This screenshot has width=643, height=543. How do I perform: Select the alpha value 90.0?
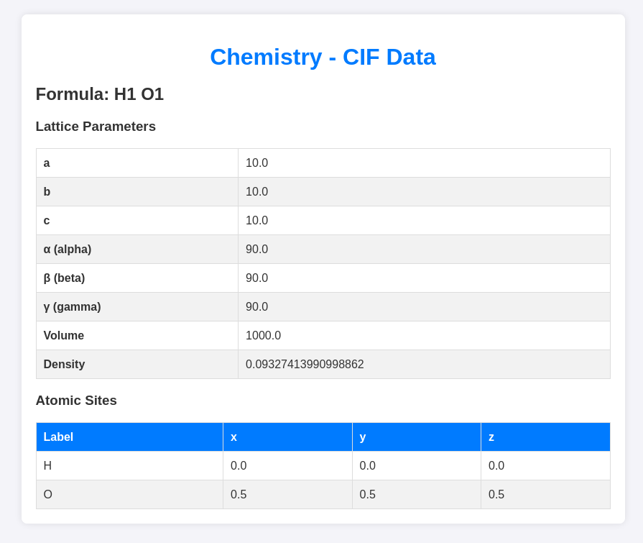[x=256, y=249]
